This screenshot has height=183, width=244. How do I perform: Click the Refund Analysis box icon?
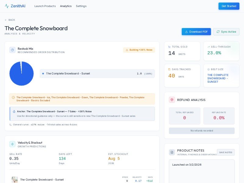pyautogui.click(x=172, y=100)
